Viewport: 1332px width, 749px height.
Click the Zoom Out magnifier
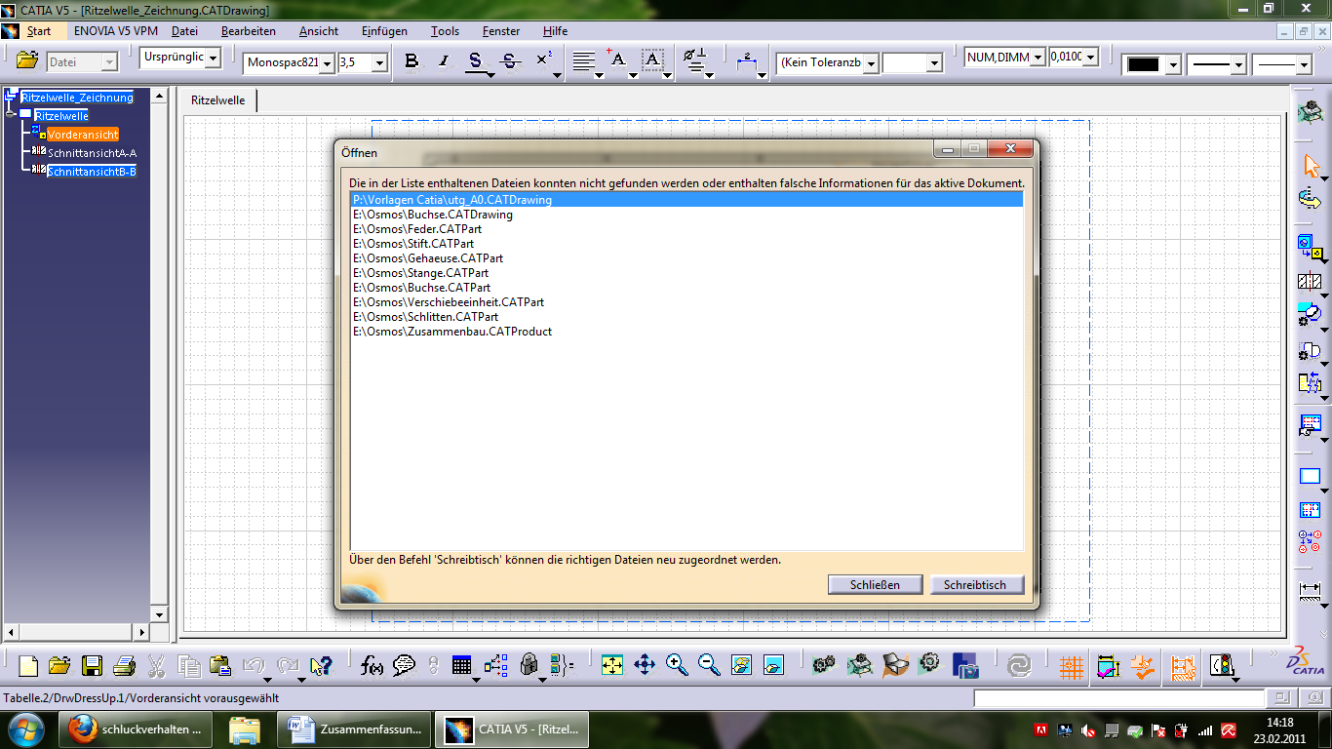coord(709,666)
